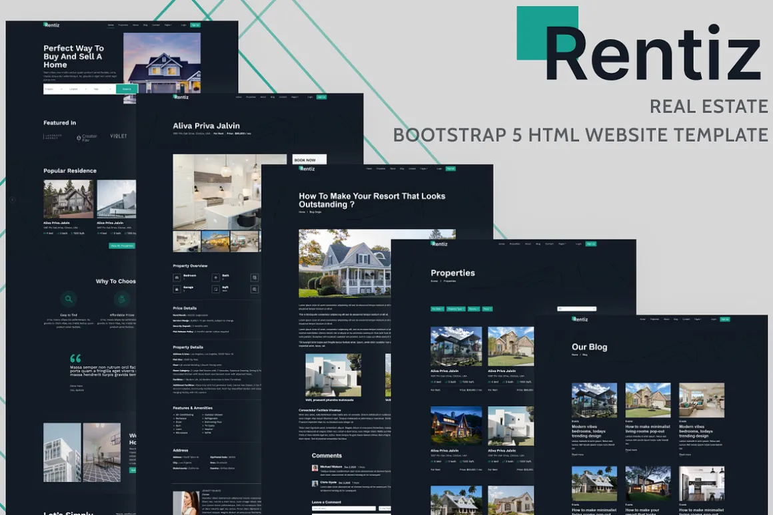This screenshot has height=515, width=773.
Task: Click Home breadcrumb on Properties page
Action: click(434, 281)
